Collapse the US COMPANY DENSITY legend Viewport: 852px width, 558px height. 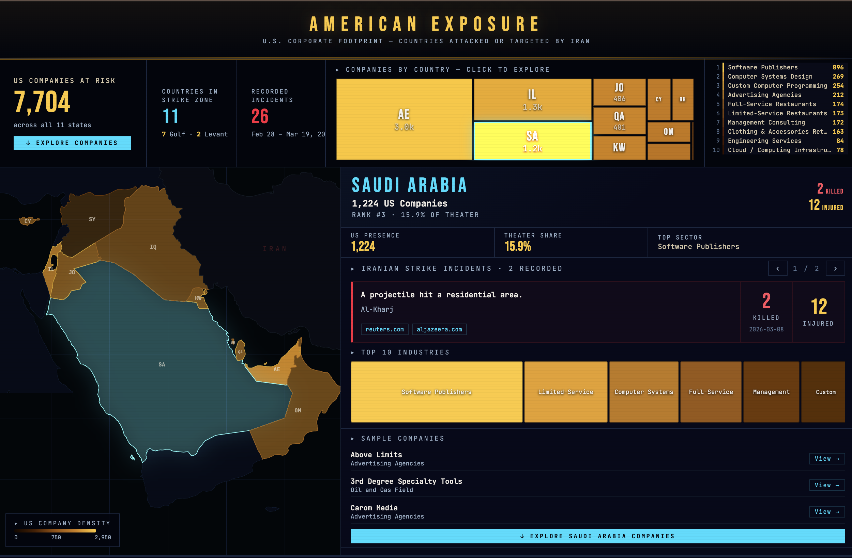[17, 523]
